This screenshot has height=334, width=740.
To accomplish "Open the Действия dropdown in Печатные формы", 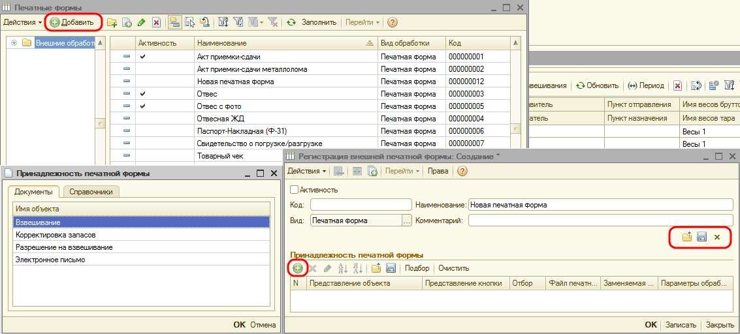I will (x=22, y=22).
